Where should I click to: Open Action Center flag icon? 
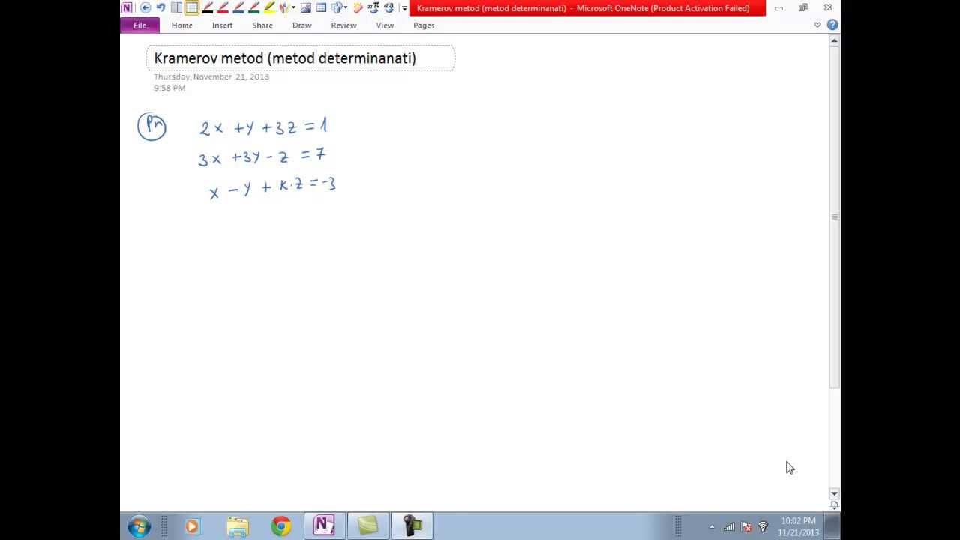pyautogui.click(x=746, y=527)
